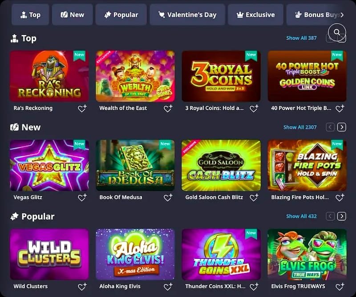The height and width of the screenshot is (297, 356).
Task: Open the search magnifier icon
Action: tap(337, 32)
